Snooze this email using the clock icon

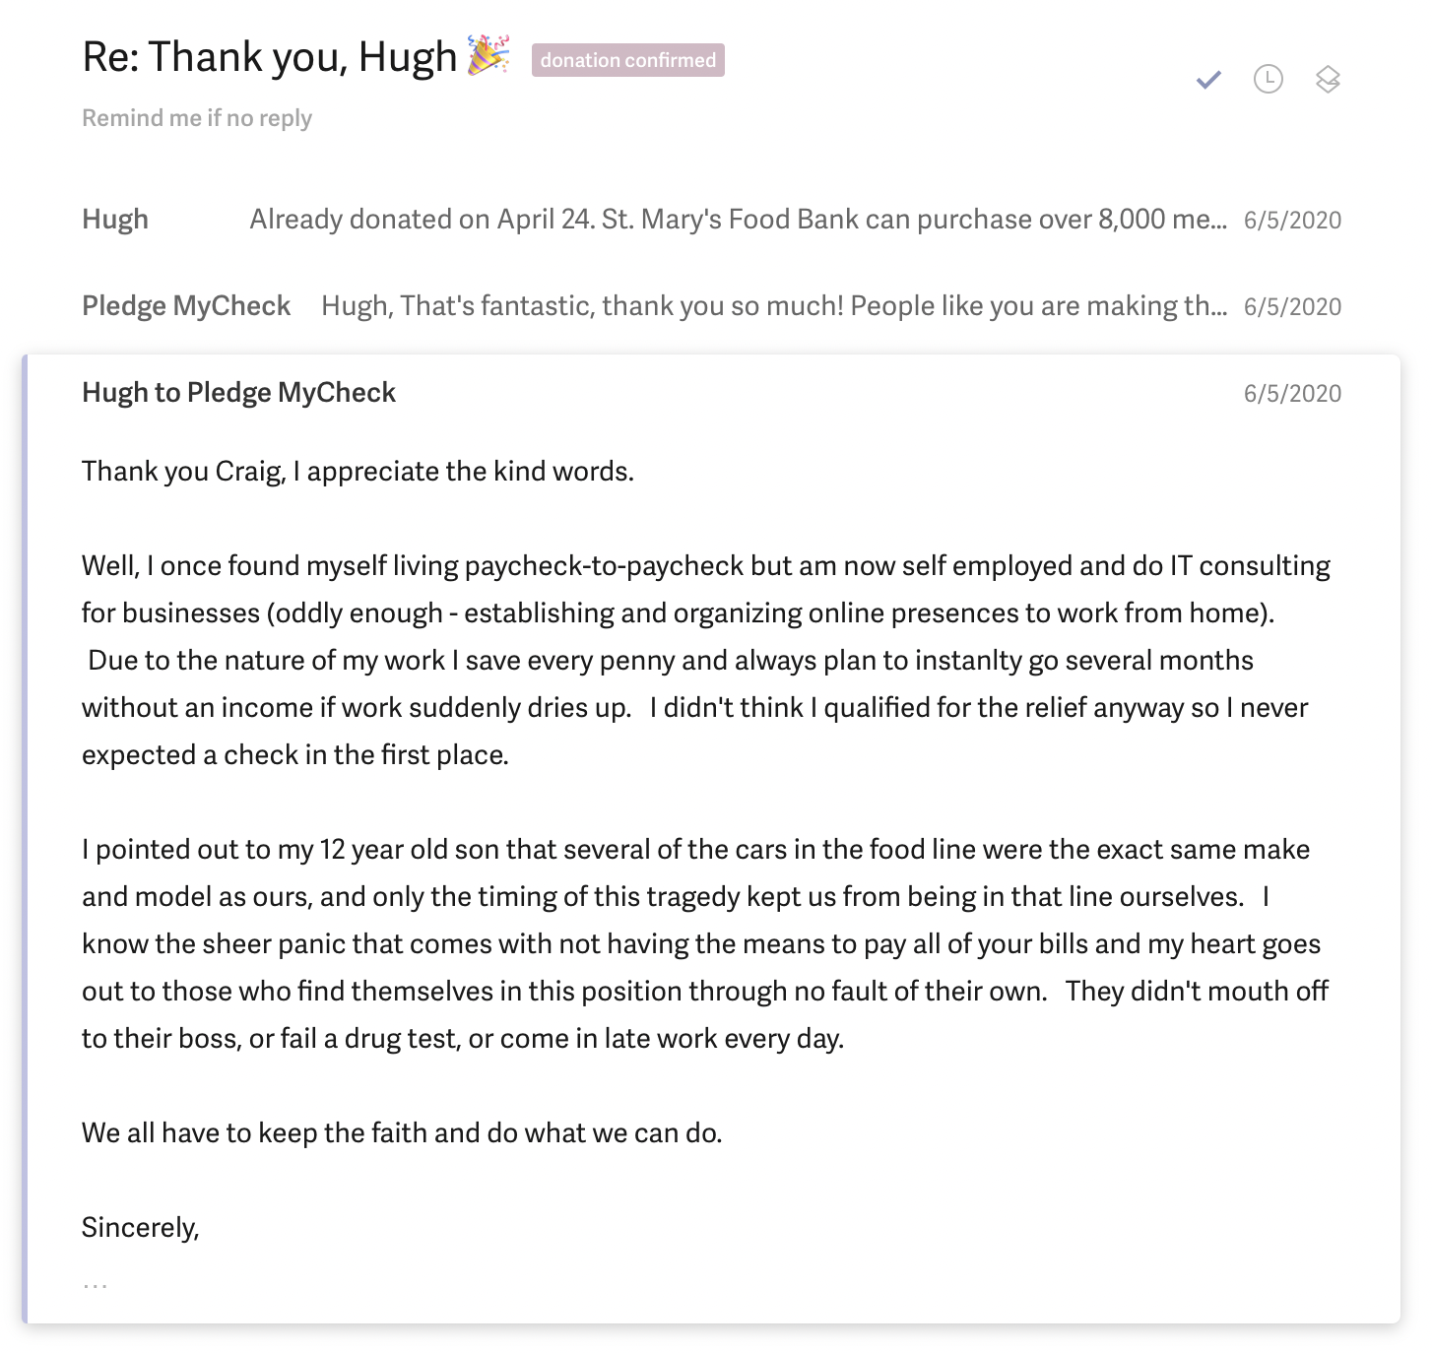click(1268, 79)
